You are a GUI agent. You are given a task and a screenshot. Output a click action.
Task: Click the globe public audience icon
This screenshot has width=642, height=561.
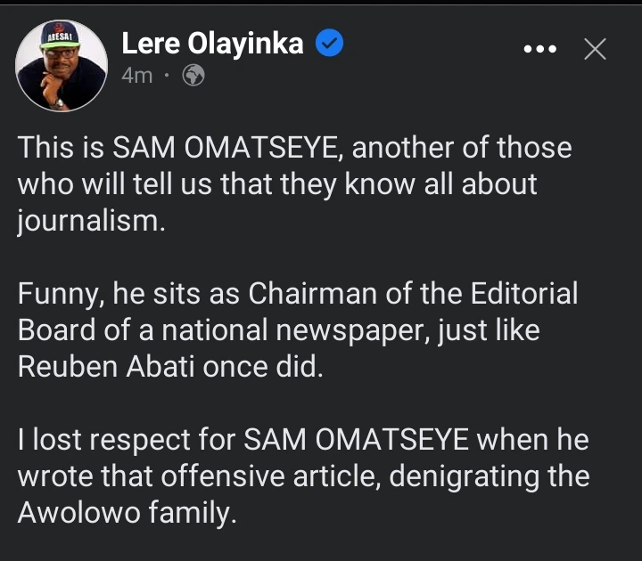point(193,77)
